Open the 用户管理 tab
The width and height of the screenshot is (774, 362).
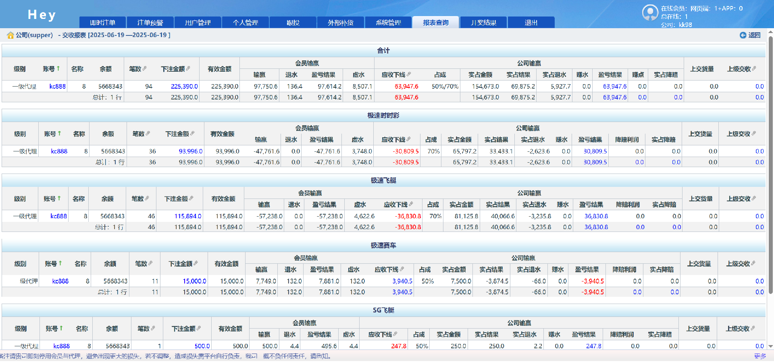198,23
